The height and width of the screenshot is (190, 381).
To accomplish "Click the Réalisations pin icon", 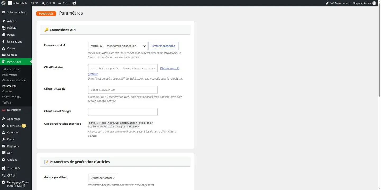I will click(3, 41).
